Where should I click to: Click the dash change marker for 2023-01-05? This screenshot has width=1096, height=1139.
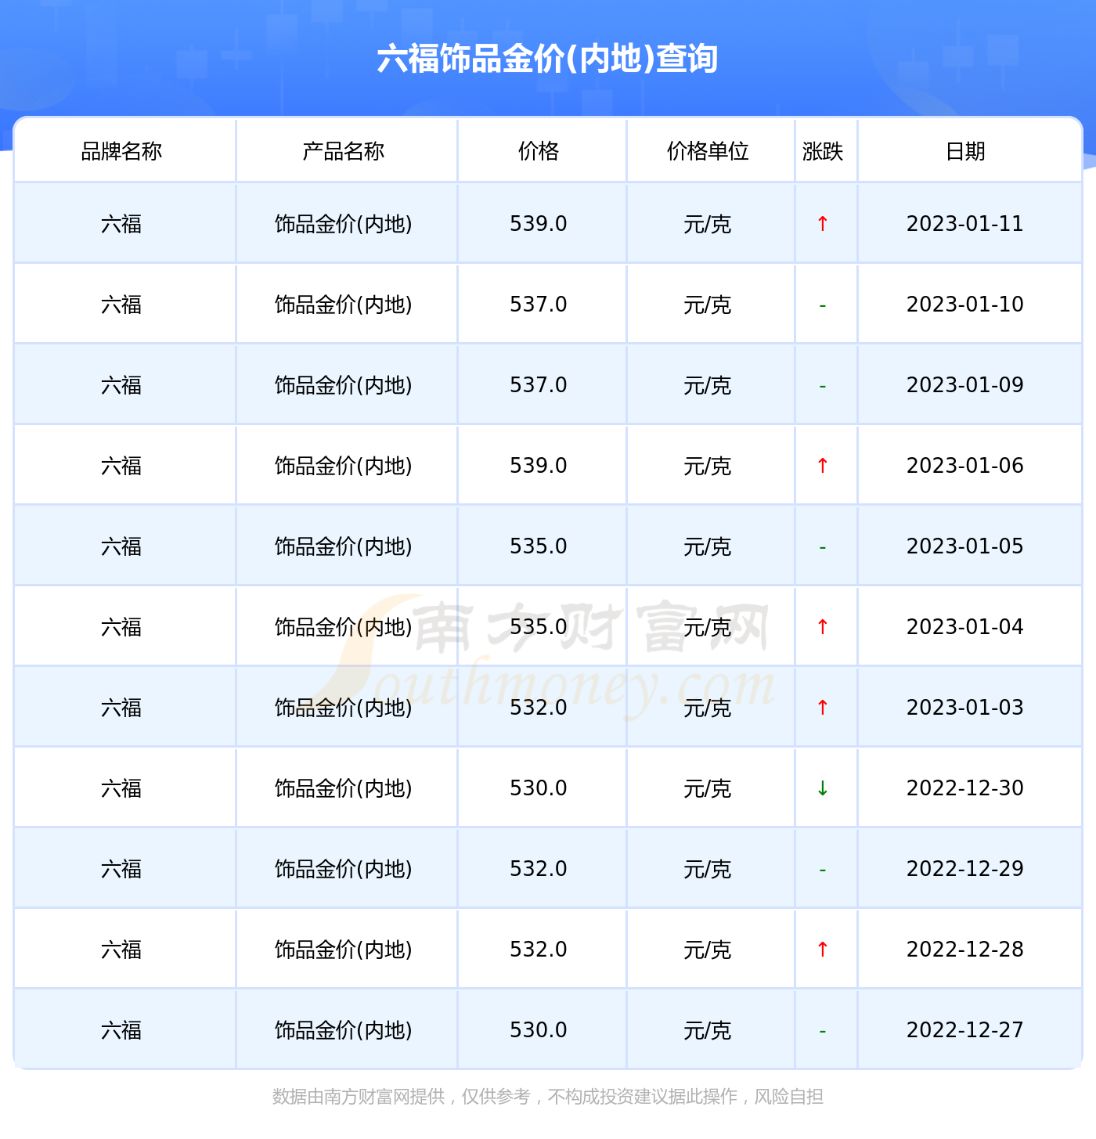pos(823,548)
